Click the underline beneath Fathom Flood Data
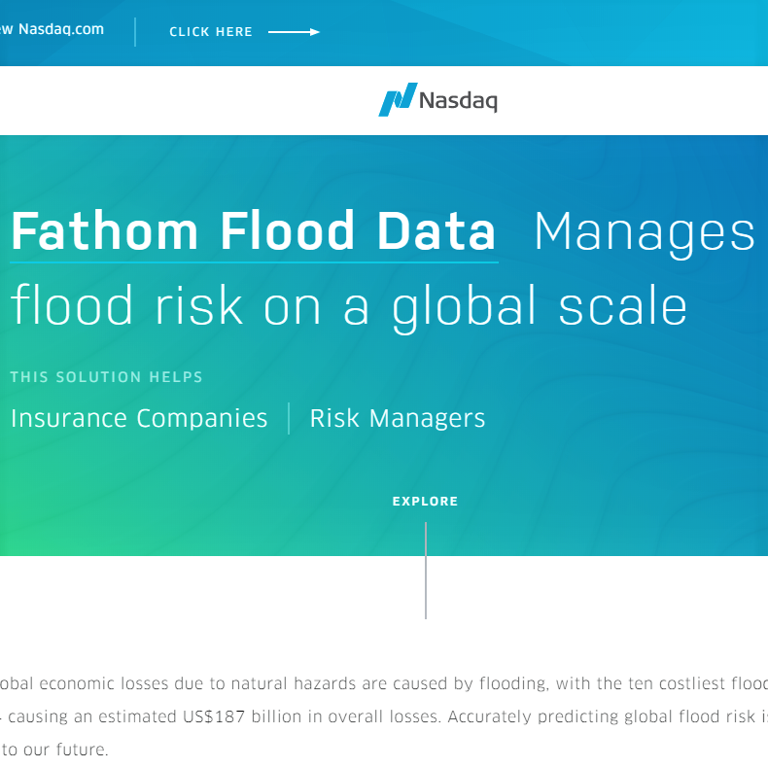This screenshot has width=768, height=768. (x=254, y=262)
